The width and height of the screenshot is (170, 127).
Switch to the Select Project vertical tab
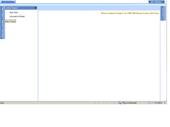2,12
